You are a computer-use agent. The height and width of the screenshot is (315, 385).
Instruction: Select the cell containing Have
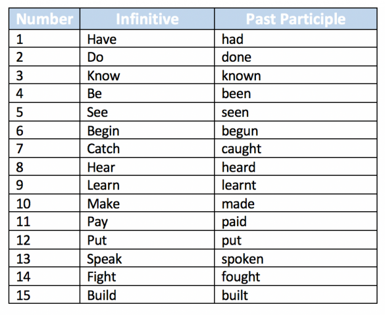(x=147, y=39)
